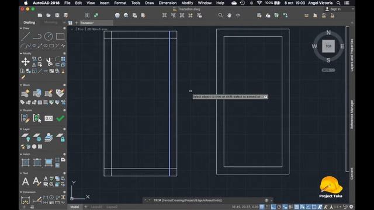
Task: Collapse the Groups panel section
Action: tap(21, 110)
